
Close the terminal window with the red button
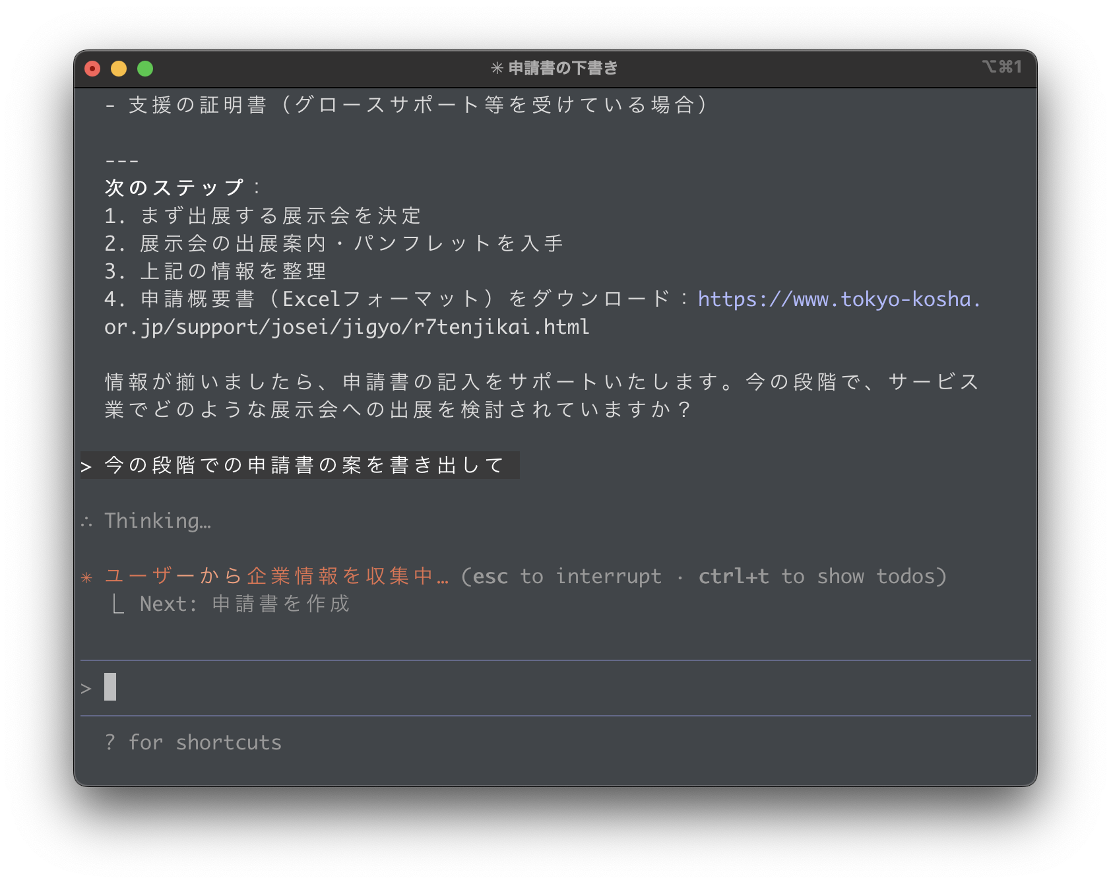pos(92,69)
